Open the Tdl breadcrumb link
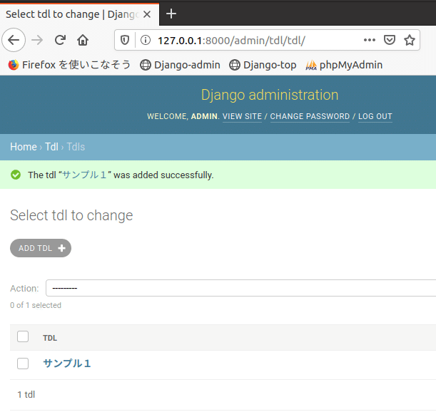The height and width of the screenshot is (412, 436). (51, 147)
